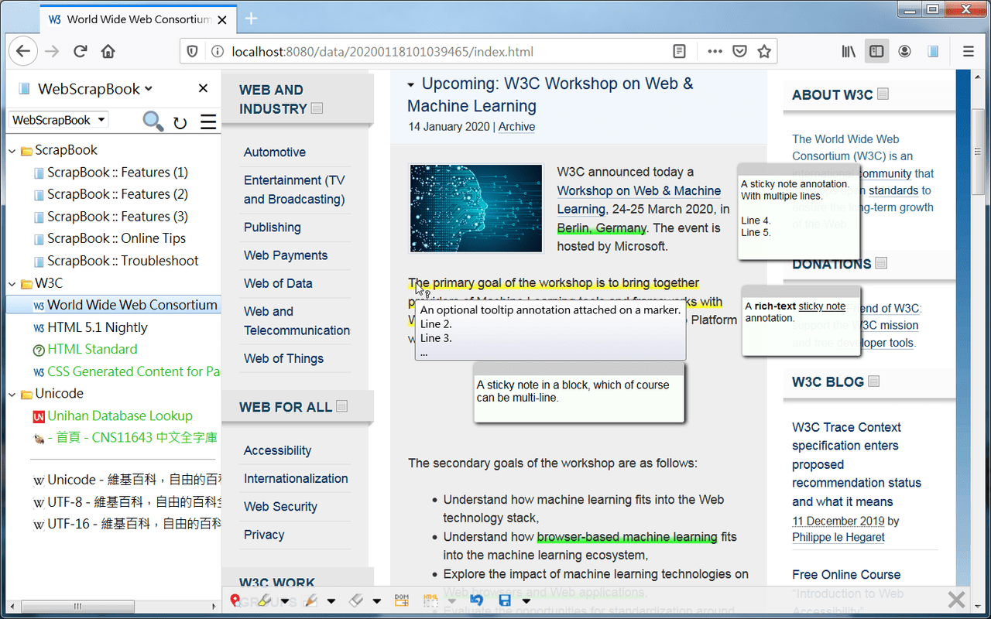Open annotation pencil dropdown arrow

(331, 600)
